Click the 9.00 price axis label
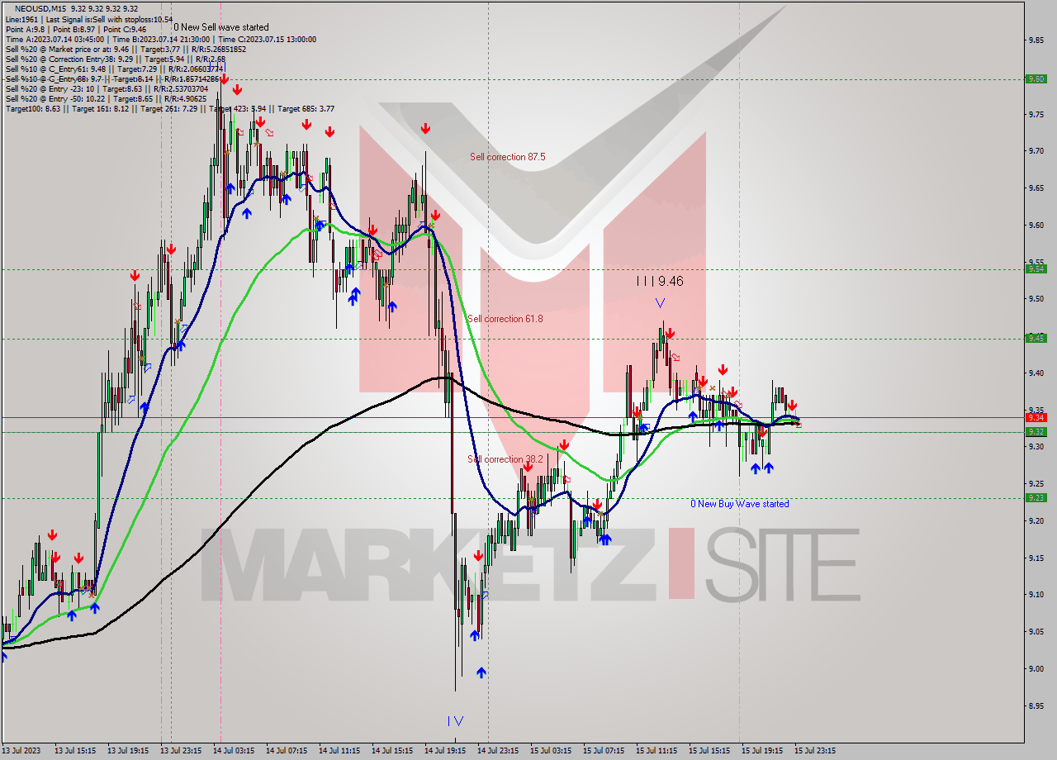Image resolution: width=1057 pixels, height=760 pixels. (1037, 669)
